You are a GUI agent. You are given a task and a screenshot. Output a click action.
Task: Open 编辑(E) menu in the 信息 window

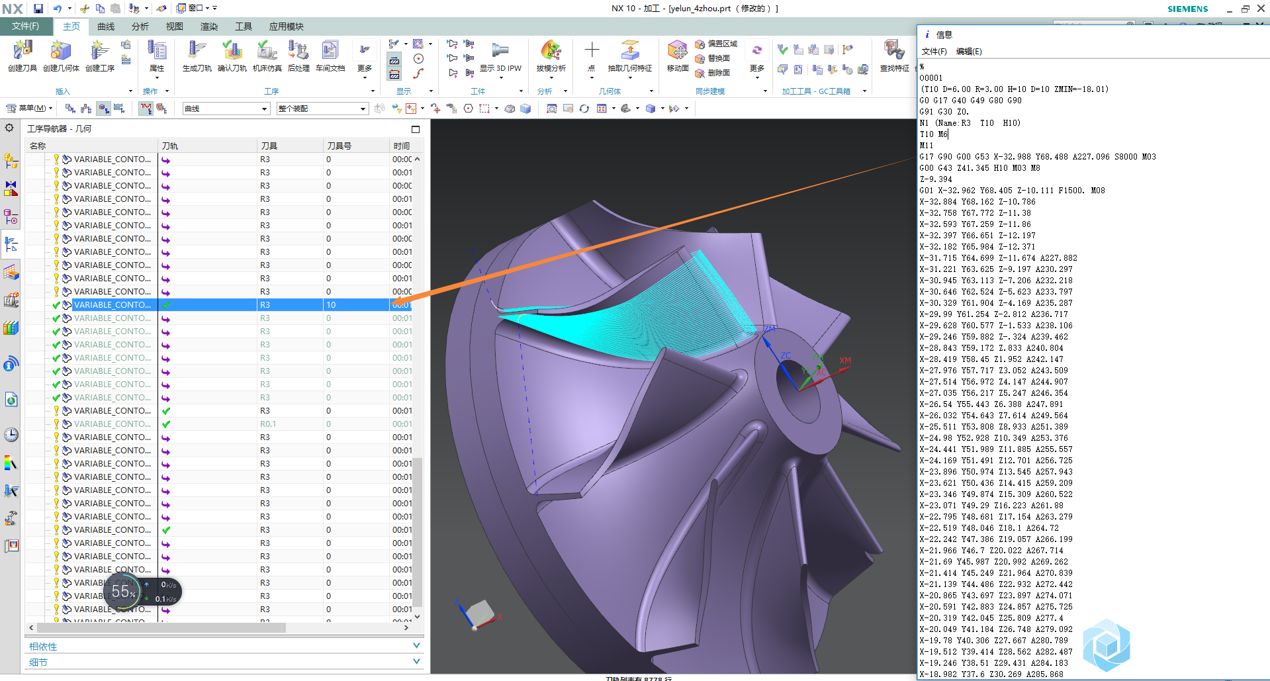pyautogui.click(x=969, y=52)
